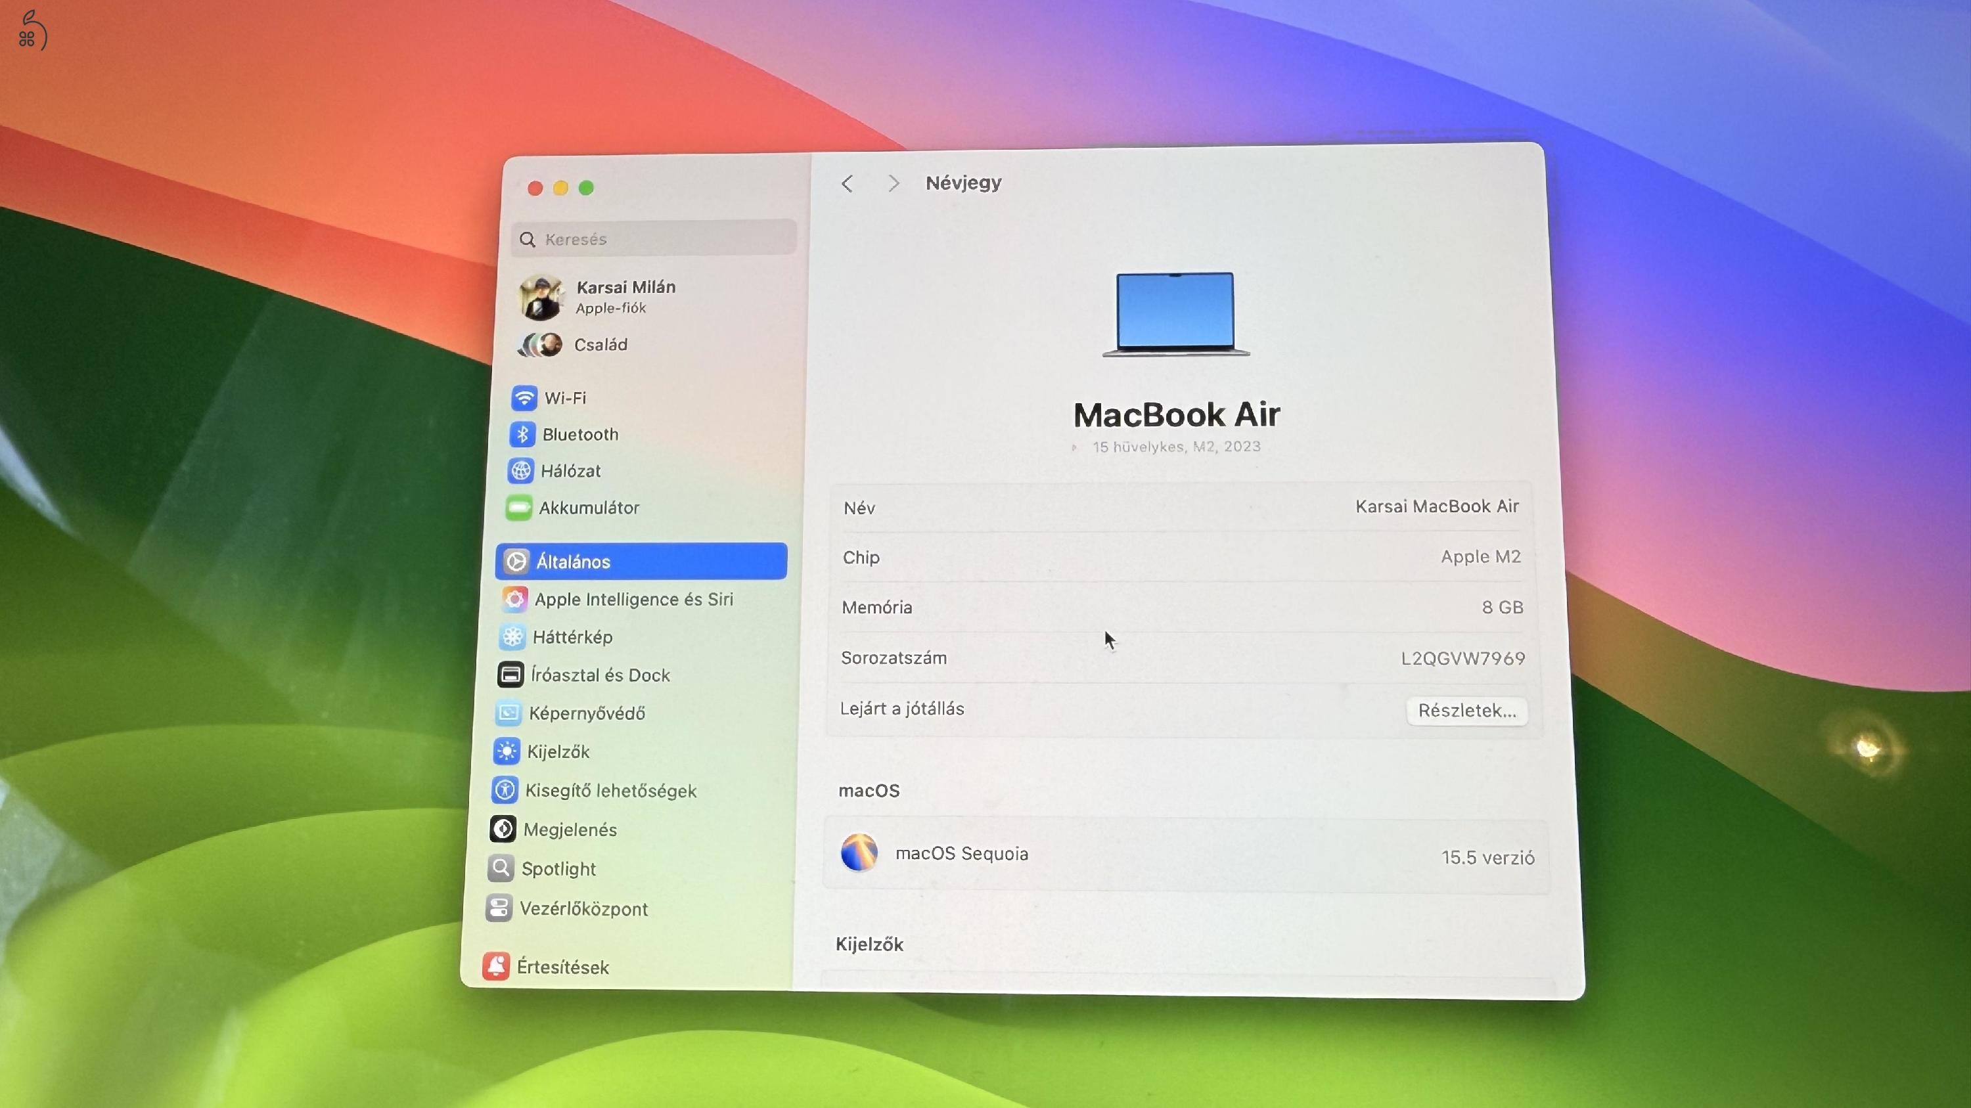Click the Kijelzők section heading
This screenshot has width=1971, height=1108.
pos(869,944)
